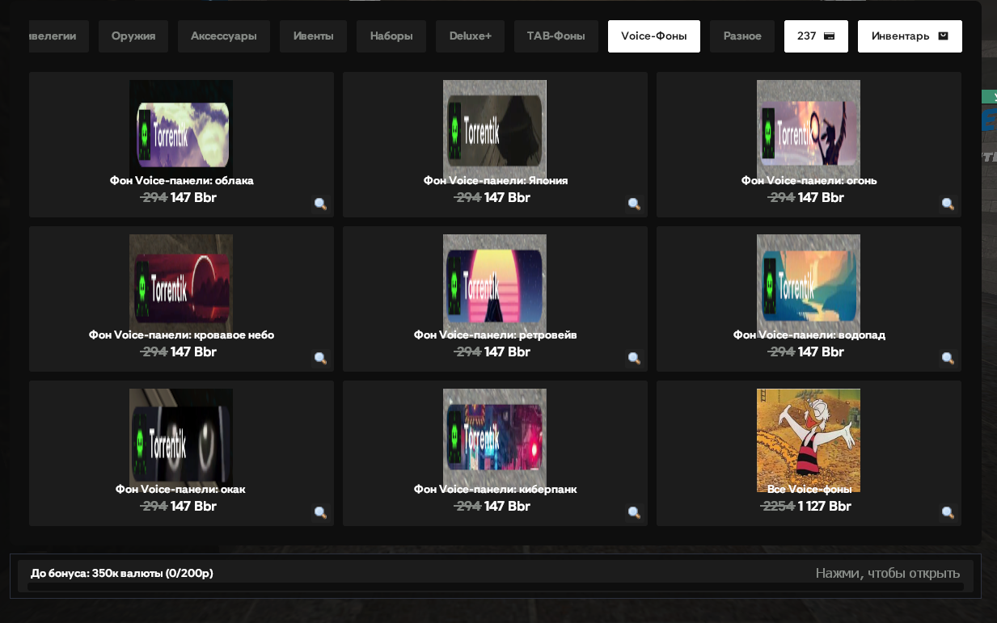This screenshot has height=623, width=997.
Task: Click the "Все Voice-фоны" bundle title
Action: [x=809, y=490]
